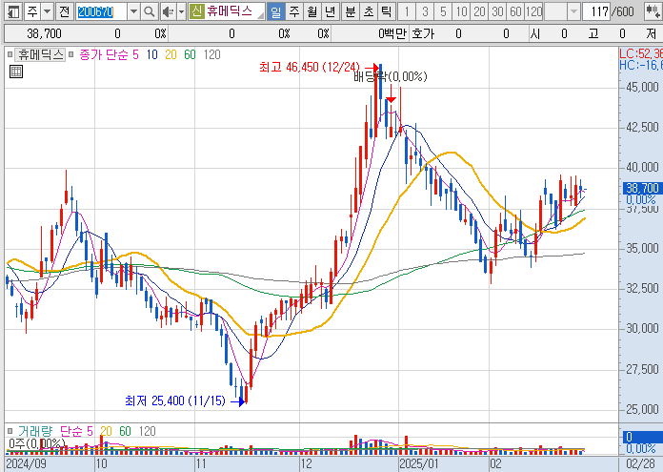Click the 02/28 date at bottom right
Viewport: 663px width, 472px height.
pos(640,463)
